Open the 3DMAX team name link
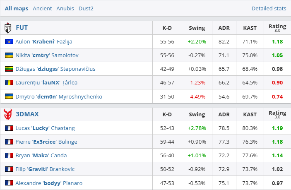This screenshot has height=190, width=291. point(27,114)
